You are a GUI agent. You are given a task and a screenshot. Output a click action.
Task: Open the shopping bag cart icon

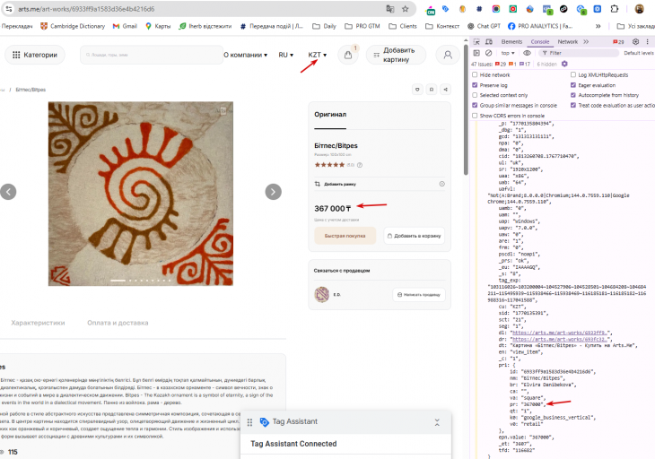pyautogui.click(x=348, y=55)
